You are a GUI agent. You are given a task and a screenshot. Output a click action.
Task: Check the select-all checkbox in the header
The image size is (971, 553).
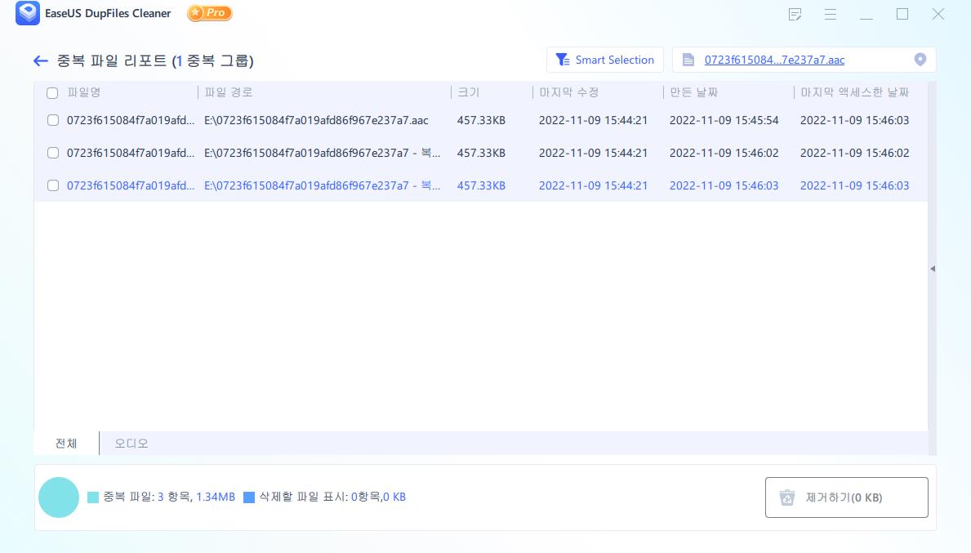[x=52, y=93]
